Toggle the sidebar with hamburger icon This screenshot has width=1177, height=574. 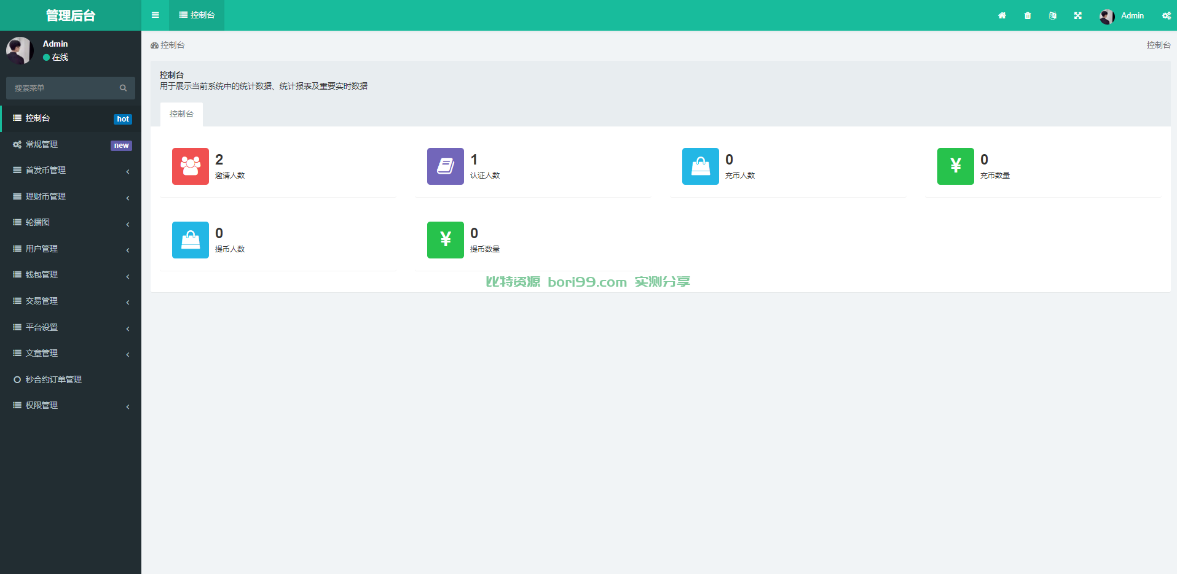point(155,15)
